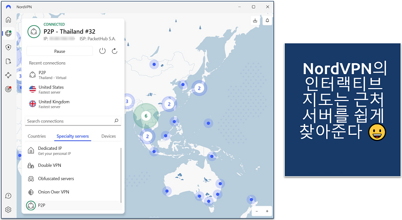Pause the VPN connection
The image size is (402, 220).
[59, 51]
